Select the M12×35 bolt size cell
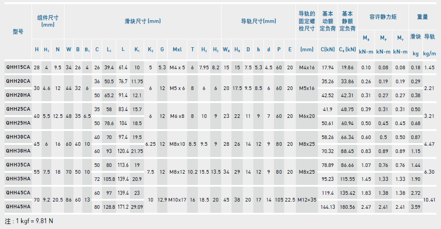The height and width of the screenshot is (229, 441). pyautogui.click(x=307, y=199)
